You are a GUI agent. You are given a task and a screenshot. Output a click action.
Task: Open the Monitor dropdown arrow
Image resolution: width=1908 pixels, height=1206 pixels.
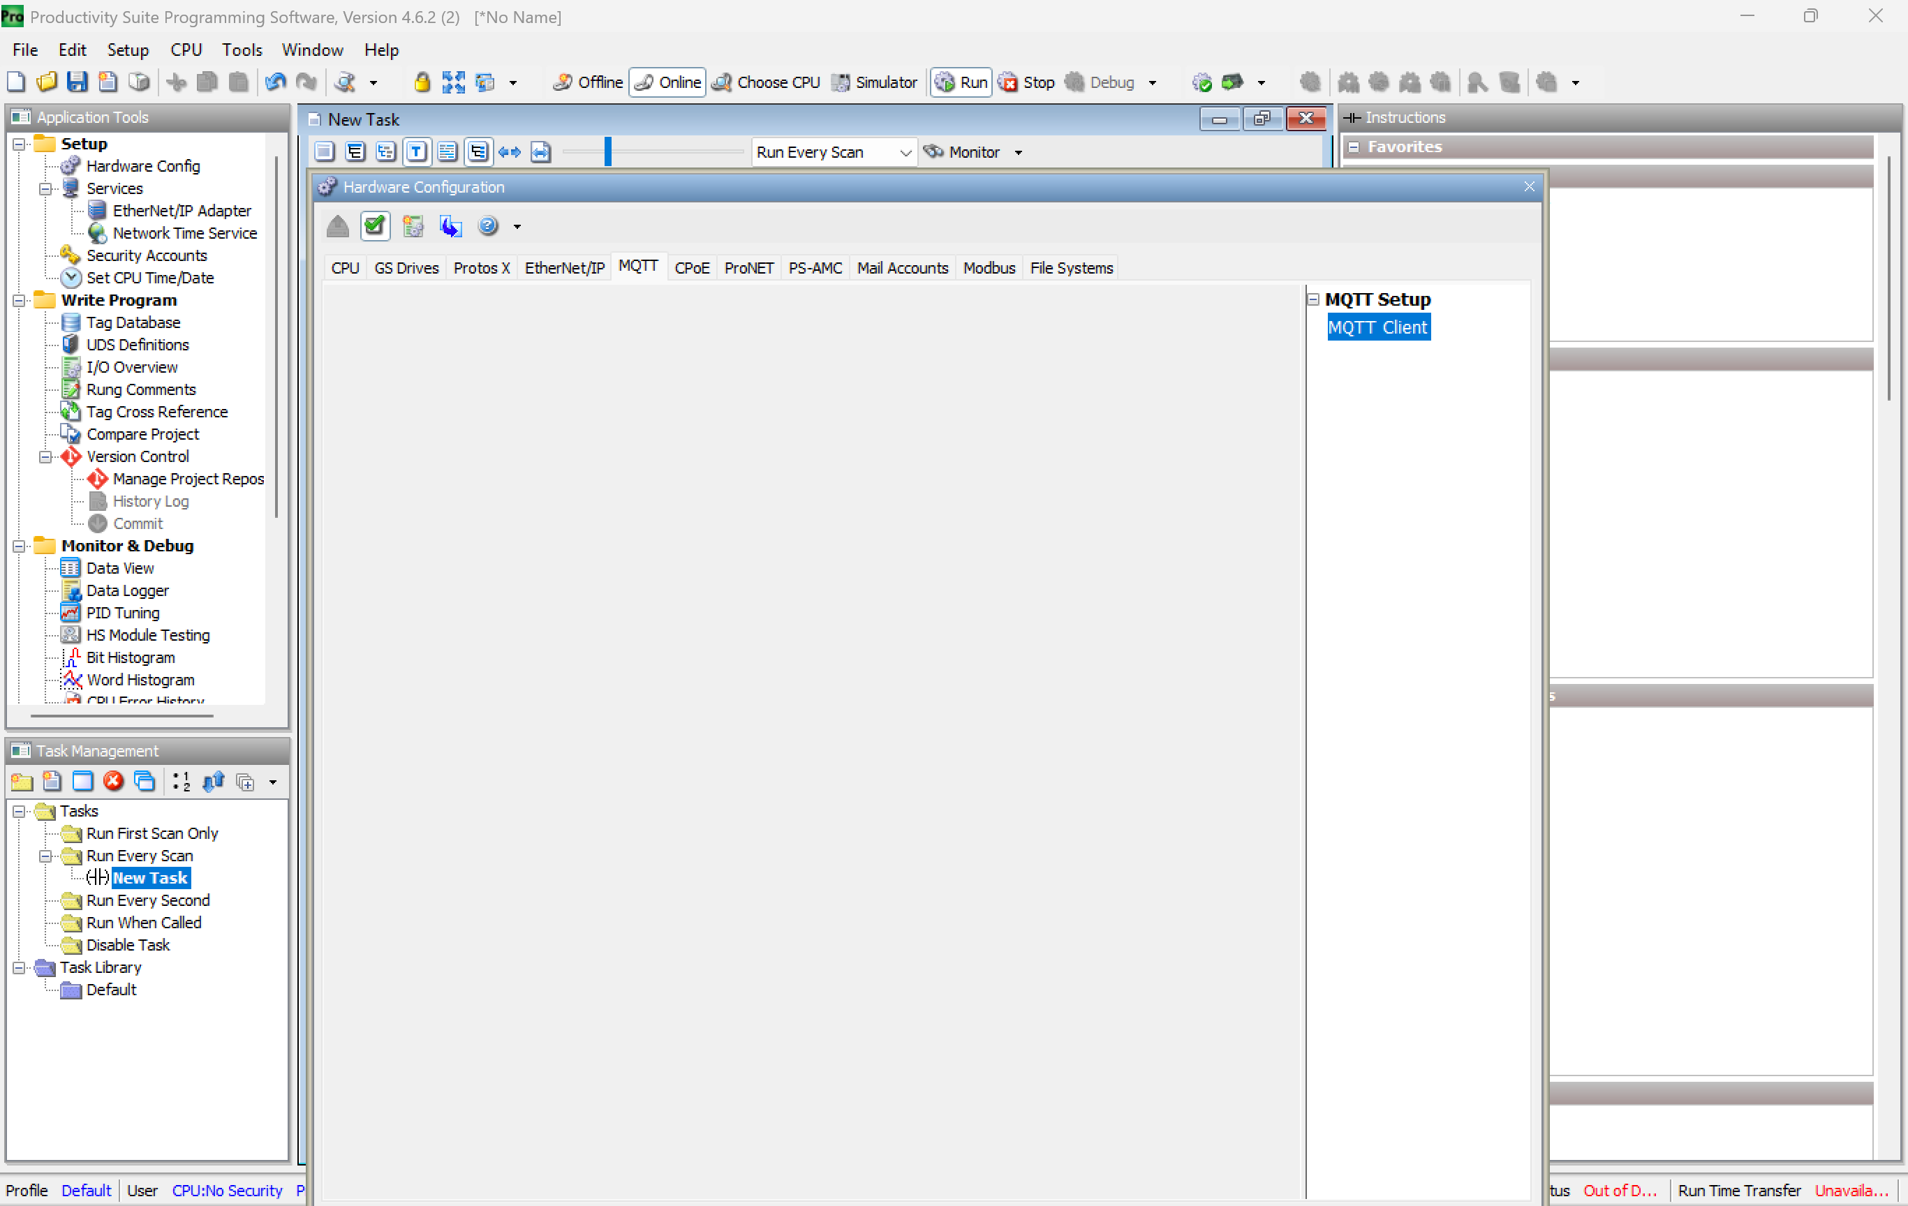click(1019, 152)
